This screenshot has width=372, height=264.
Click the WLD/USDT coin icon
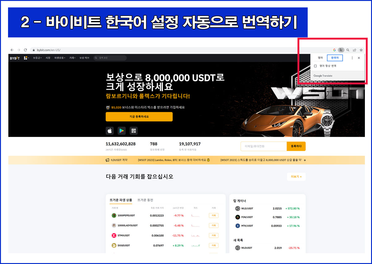click(237, 208)
